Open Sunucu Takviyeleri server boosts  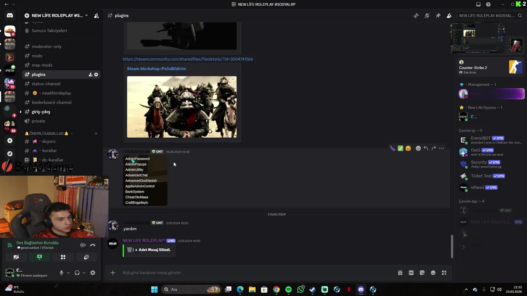pyautogui.click(x=49, y=30)
